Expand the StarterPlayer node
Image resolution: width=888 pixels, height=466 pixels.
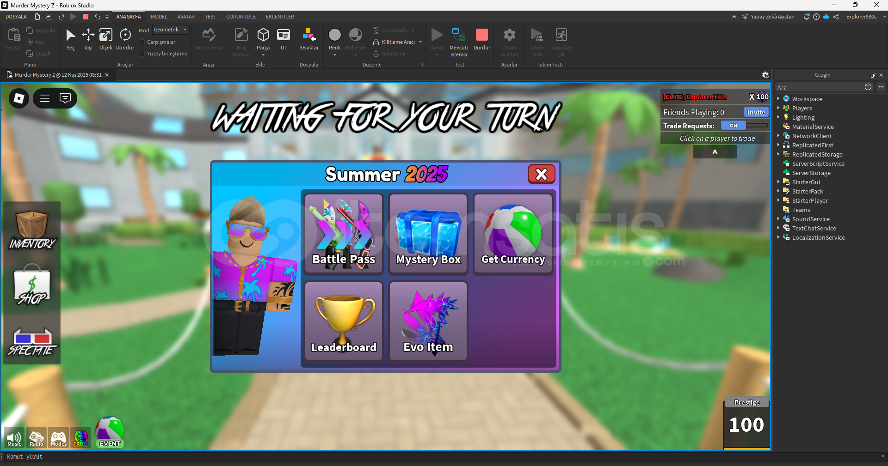(x=778, y=200)
